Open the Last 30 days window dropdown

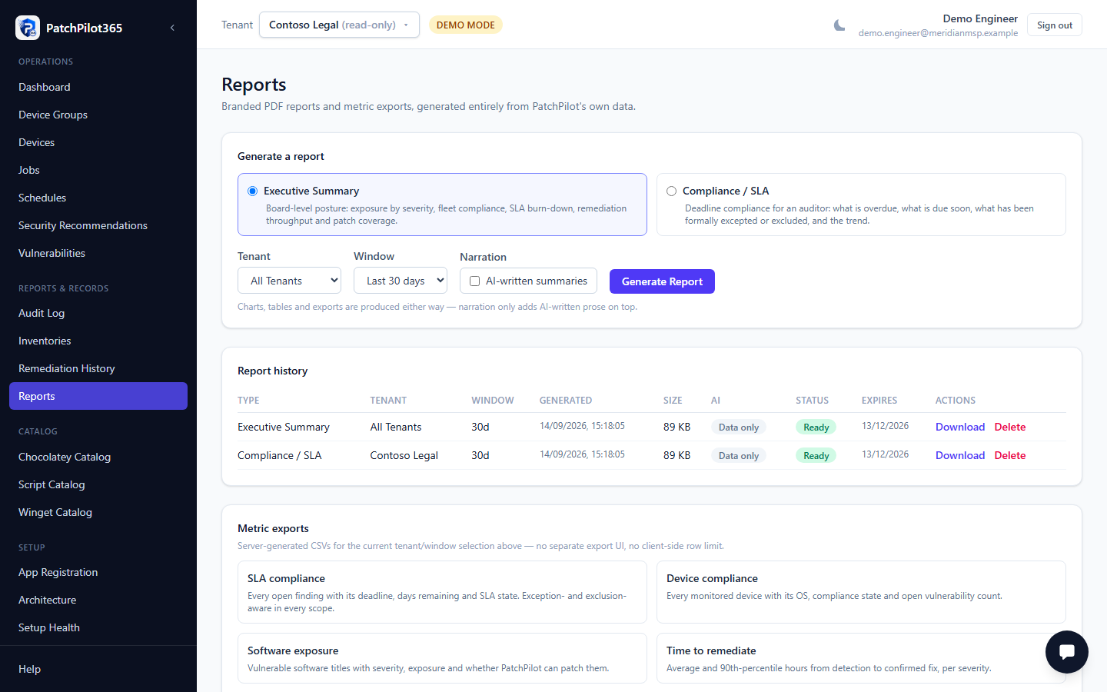point(401,281)
